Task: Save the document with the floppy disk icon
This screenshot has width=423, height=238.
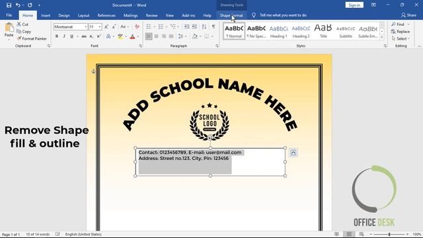Action: click(x=9, y=5)
